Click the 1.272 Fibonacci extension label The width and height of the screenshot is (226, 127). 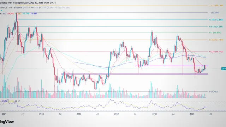(216, 5)
